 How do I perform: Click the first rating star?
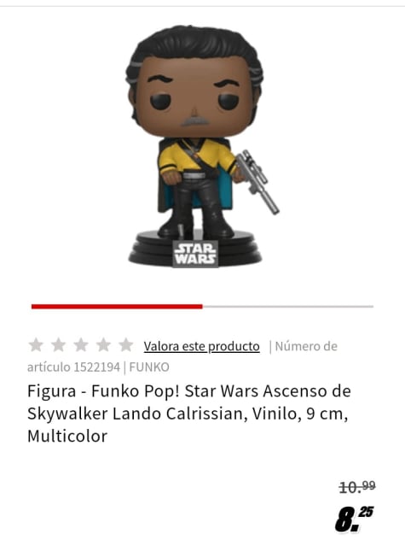tap(36, 345)
